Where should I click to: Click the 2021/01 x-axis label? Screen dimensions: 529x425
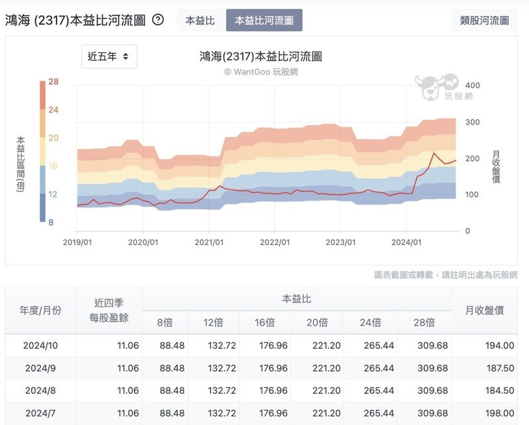(209, 242)
